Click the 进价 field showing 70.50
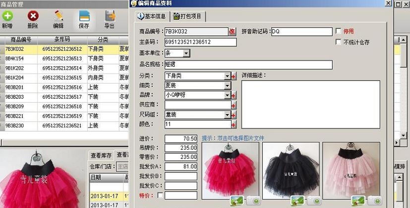The height and width of the screenshot is (208, 410). (181, 139)
